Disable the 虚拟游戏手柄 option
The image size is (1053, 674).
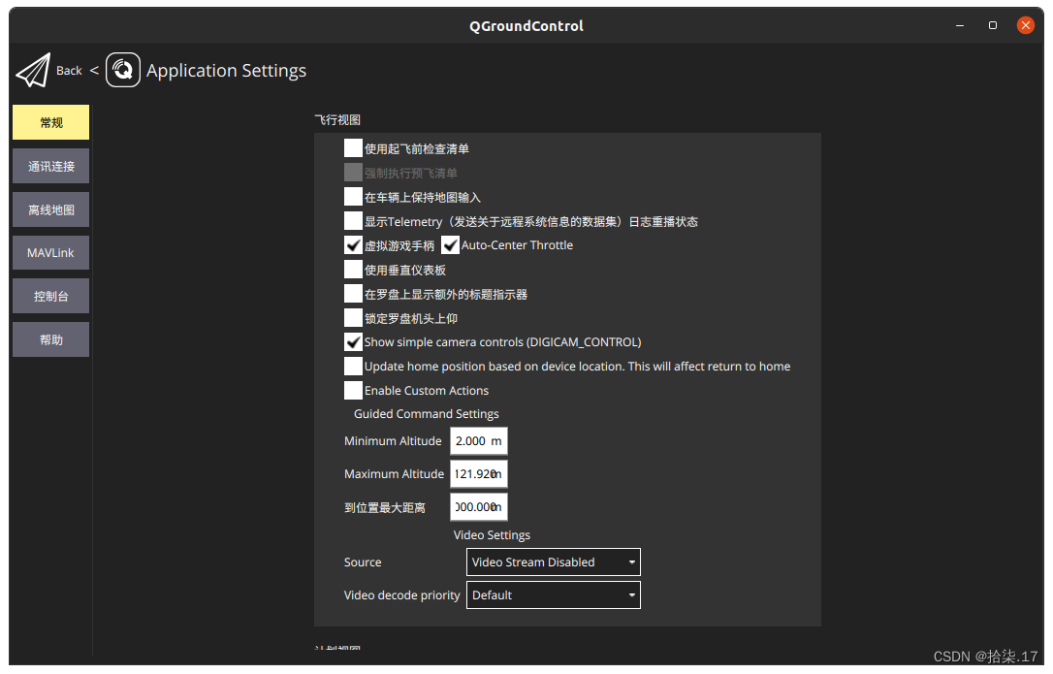click(x=354, y=244)
